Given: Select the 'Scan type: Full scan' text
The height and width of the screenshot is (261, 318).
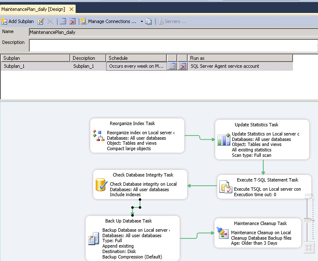Looking at the screenshot, I should pos(252,155).
